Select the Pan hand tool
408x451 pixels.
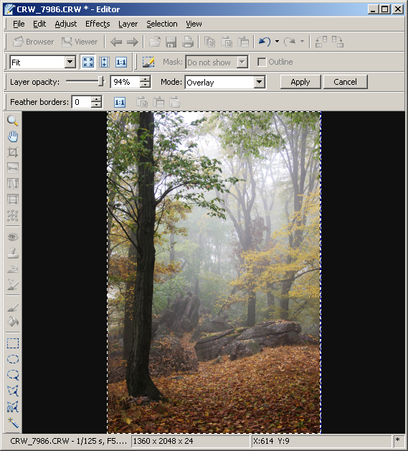13,136
